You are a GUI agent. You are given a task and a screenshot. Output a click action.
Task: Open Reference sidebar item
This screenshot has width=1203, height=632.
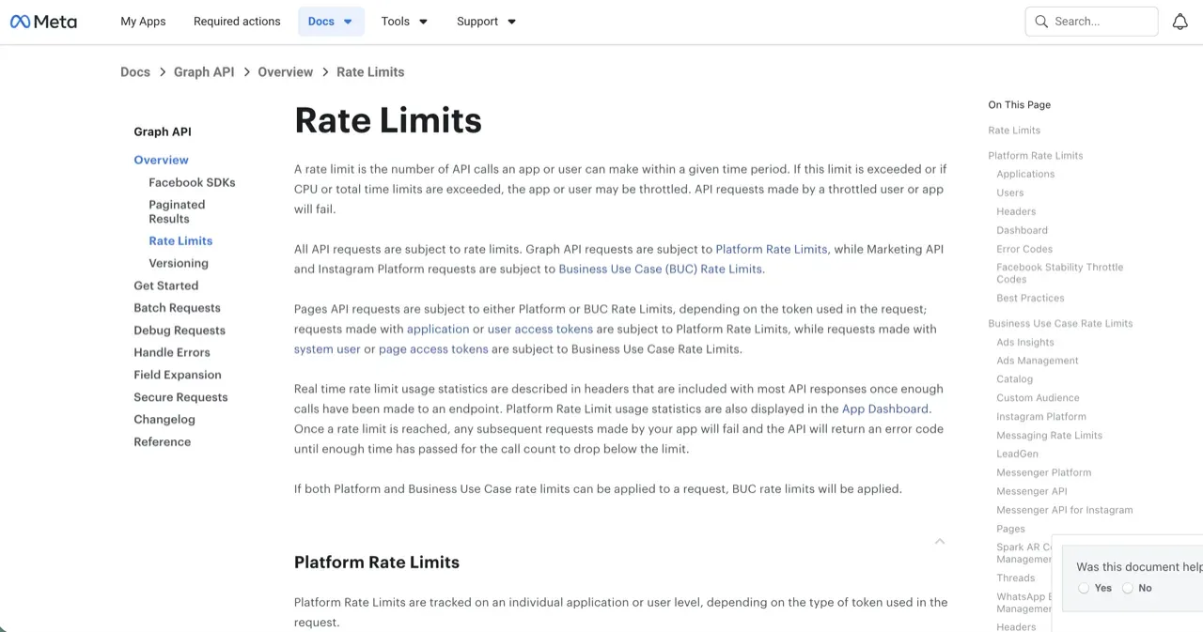tap(162, 442)
